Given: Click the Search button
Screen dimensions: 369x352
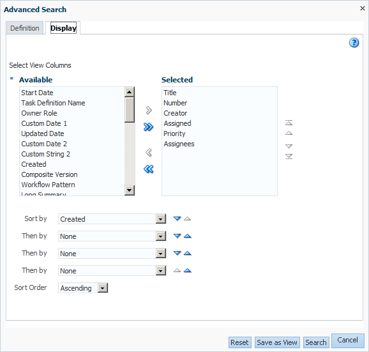Looking at the screenshot, I should click(x=316, y=342).
